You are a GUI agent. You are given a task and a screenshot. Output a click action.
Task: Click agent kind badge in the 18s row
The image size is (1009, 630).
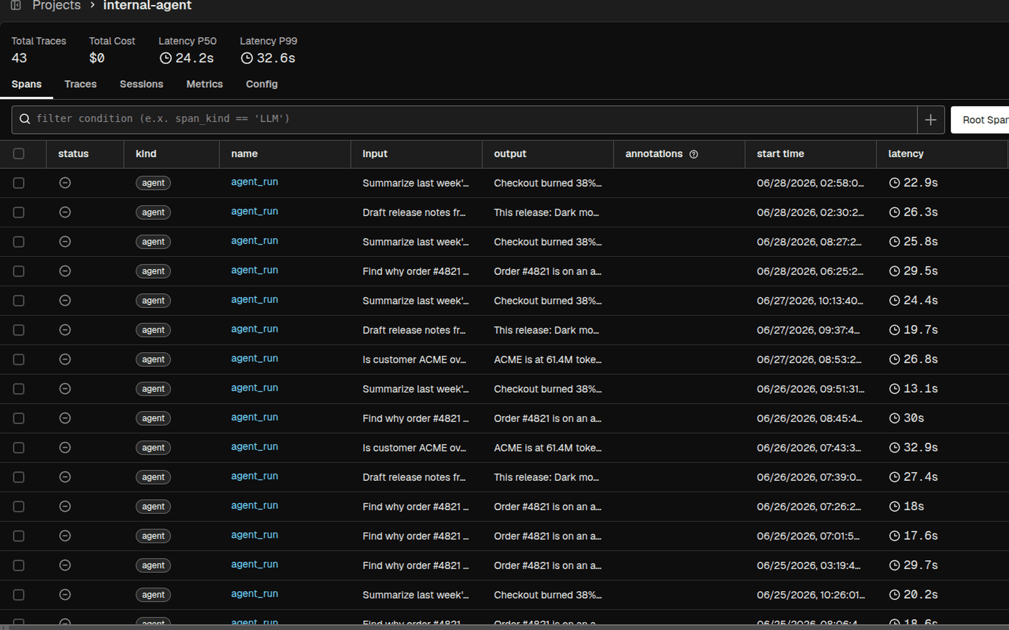point(153,506)
